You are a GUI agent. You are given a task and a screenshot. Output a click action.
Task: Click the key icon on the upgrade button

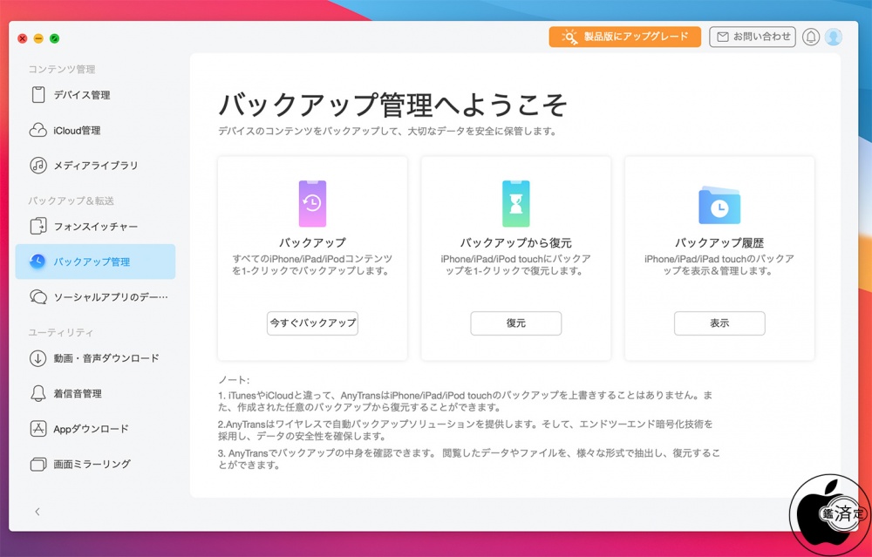tap(569, 37)
